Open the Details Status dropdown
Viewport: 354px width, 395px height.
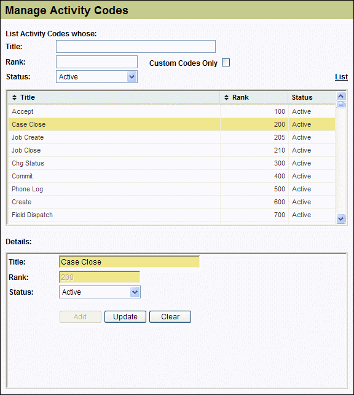100,292
